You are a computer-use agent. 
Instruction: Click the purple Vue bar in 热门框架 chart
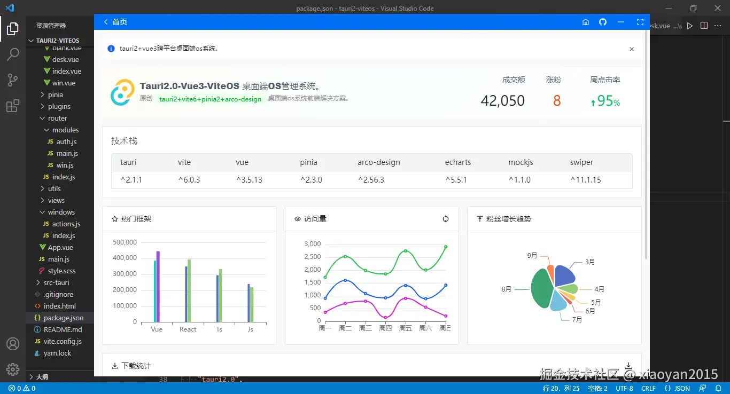pos(158,287)
